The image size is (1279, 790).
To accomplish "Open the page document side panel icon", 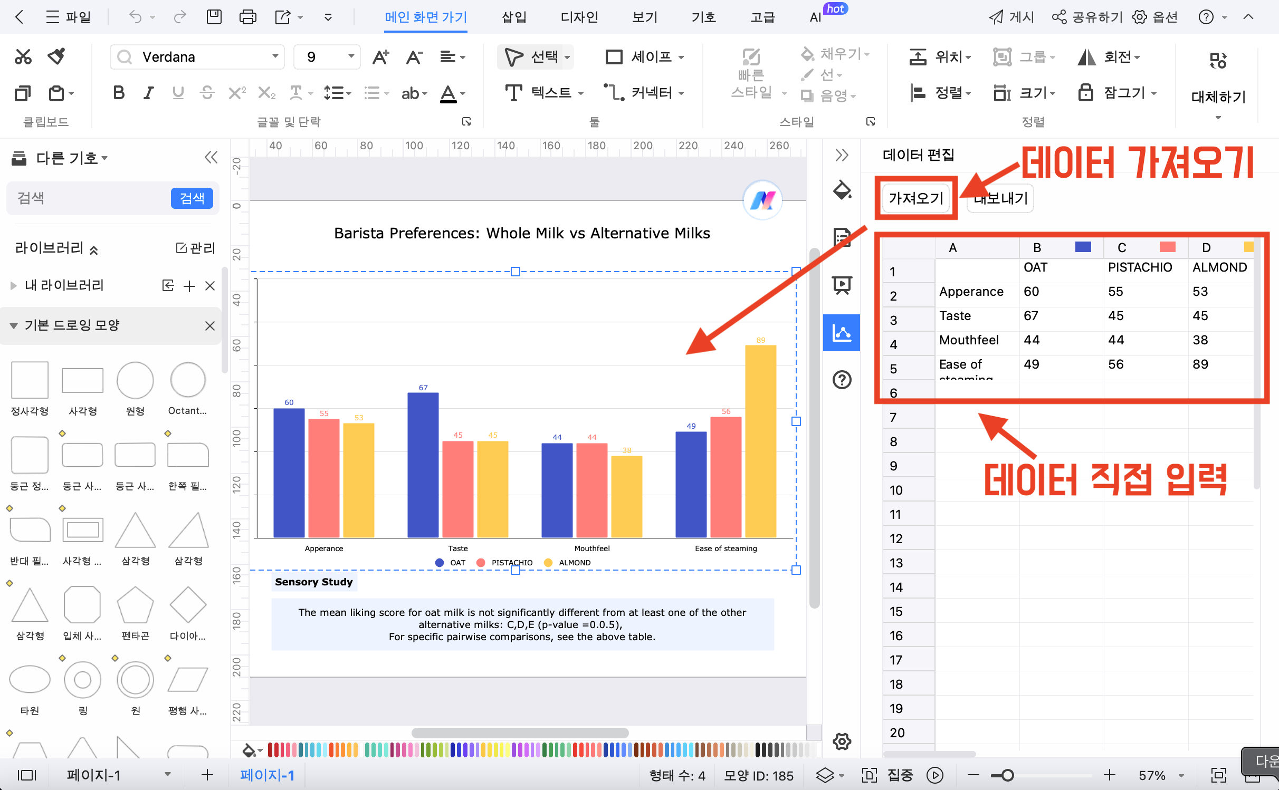I will pos(842,237).
